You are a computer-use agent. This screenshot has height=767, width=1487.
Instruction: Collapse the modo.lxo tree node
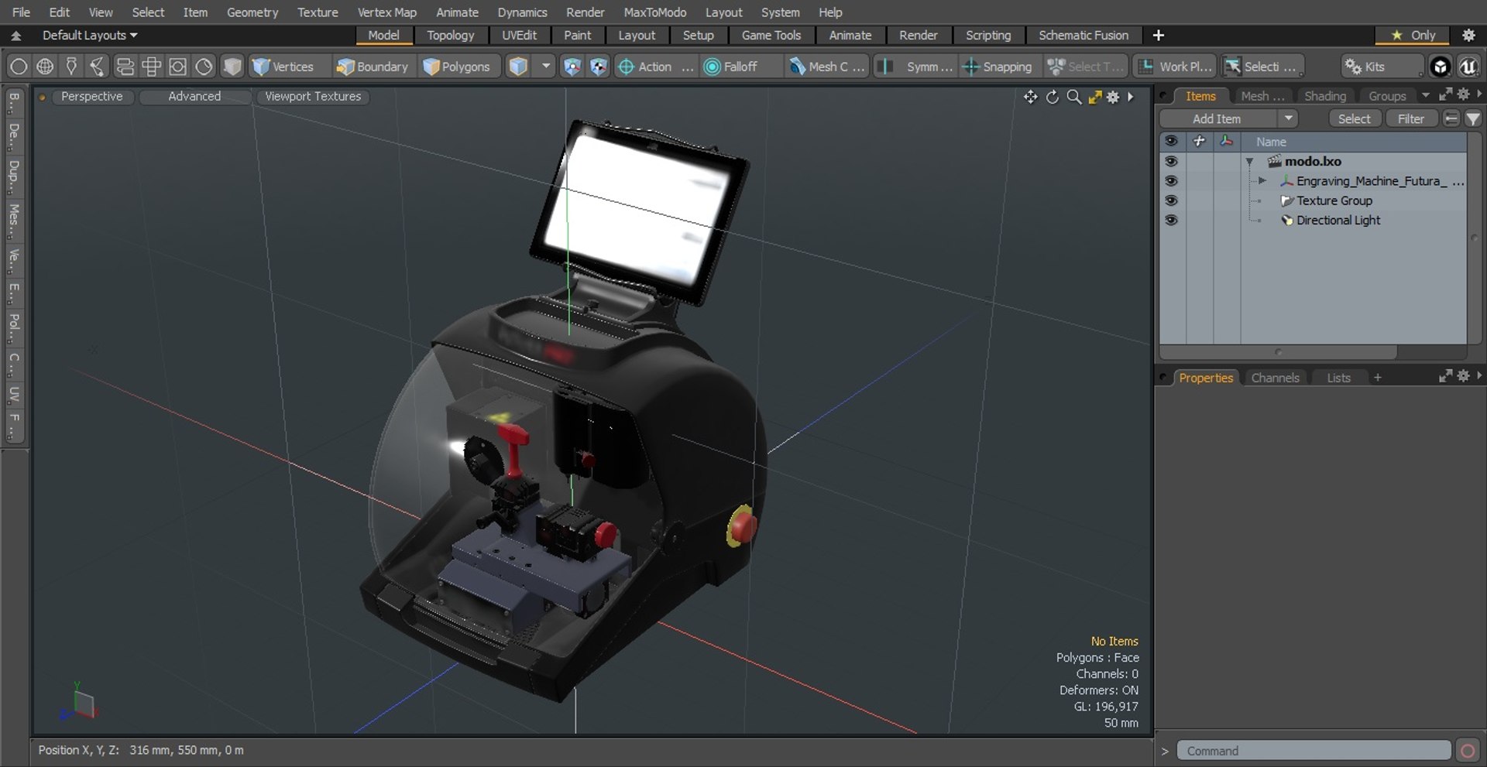click(1250, 162)
